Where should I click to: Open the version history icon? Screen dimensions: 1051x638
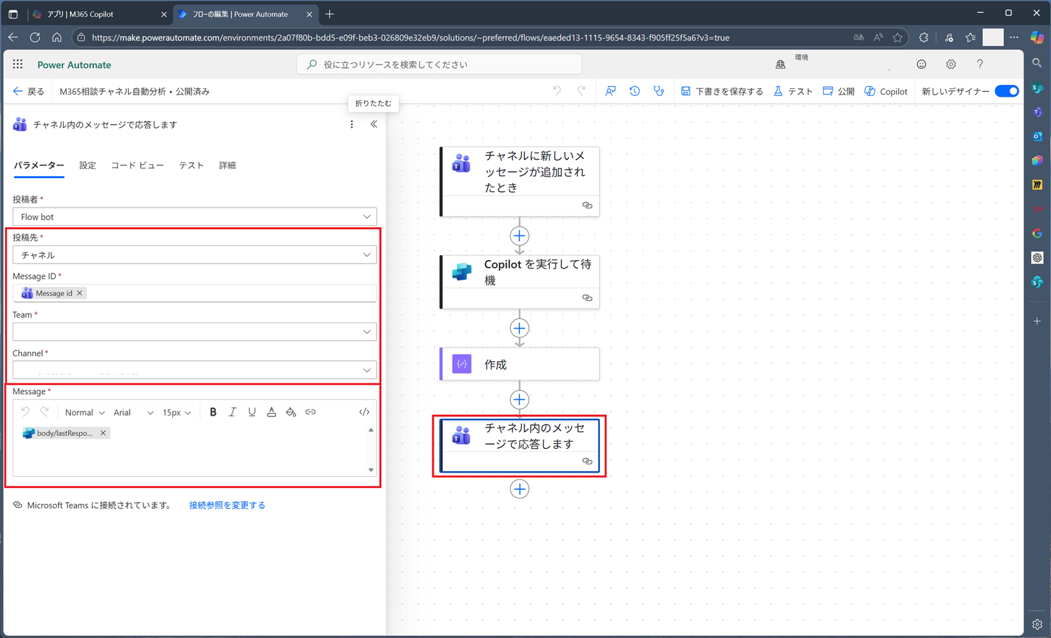click(635, 91)
